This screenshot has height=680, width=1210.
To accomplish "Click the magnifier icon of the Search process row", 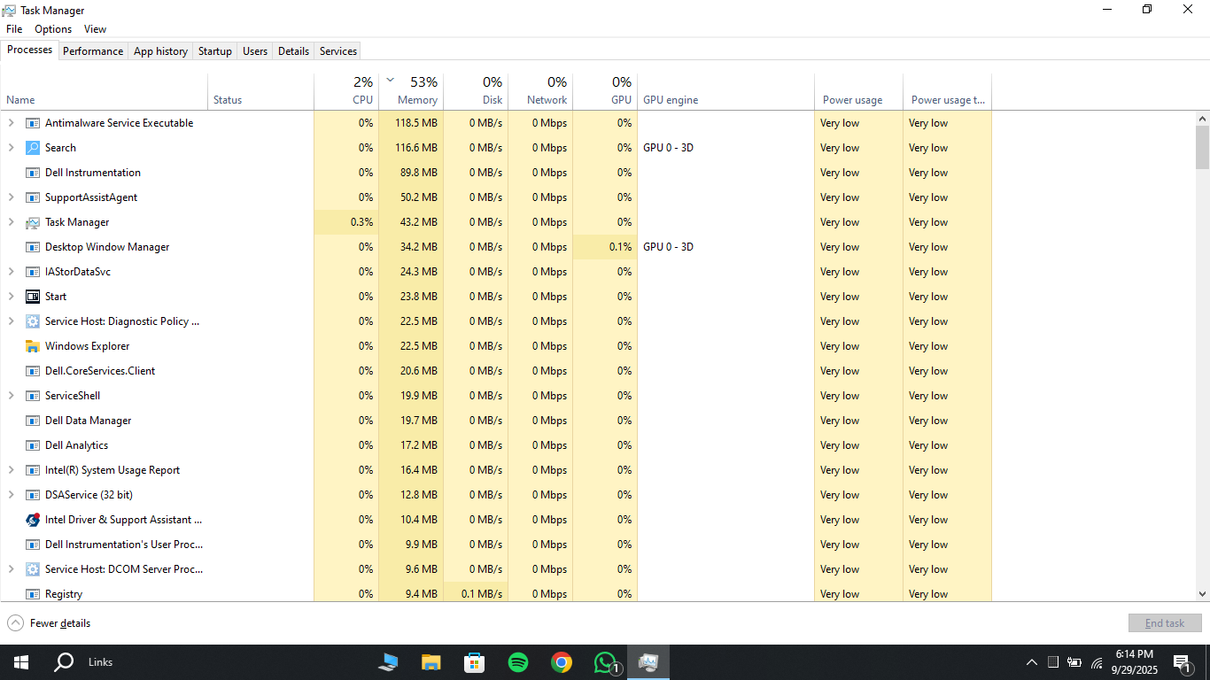I will (33, 148).
